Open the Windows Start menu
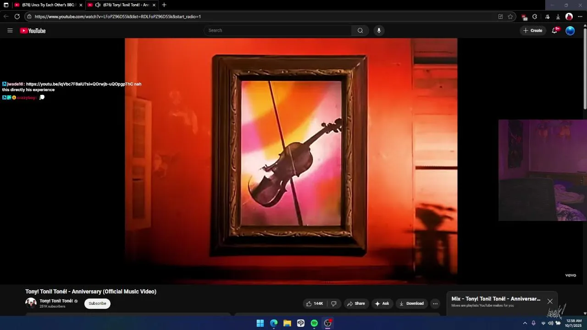Screen dimensions: 587x330 (260, 323)
